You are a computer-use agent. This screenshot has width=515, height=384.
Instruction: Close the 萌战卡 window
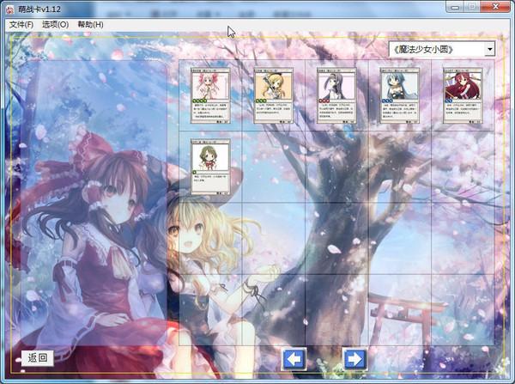point(496,7)
